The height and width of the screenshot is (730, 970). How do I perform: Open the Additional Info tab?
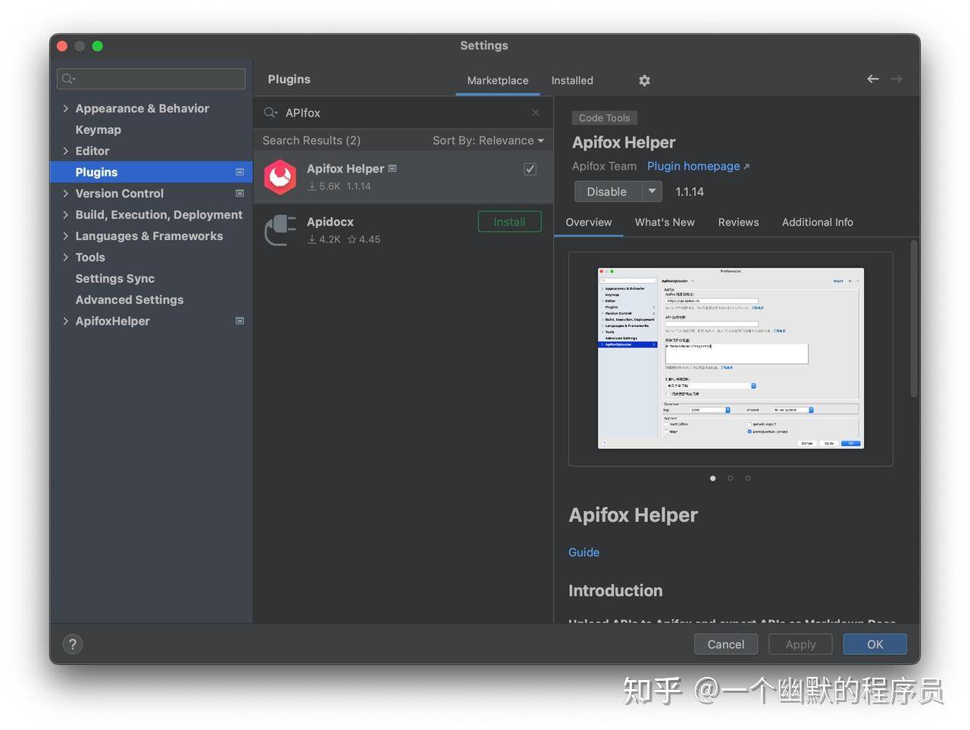[818, 222]
